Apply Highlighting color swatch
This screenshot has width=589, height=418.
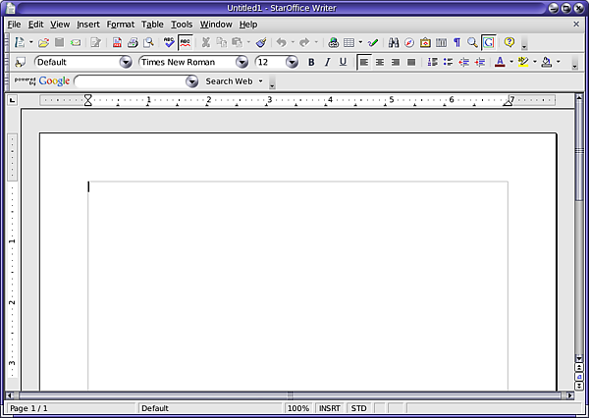pyautogui.click(x=523, y=62)
